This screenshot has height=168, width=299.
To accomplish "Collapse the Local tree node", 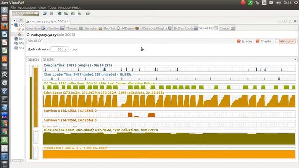I will tap(12, 25).
